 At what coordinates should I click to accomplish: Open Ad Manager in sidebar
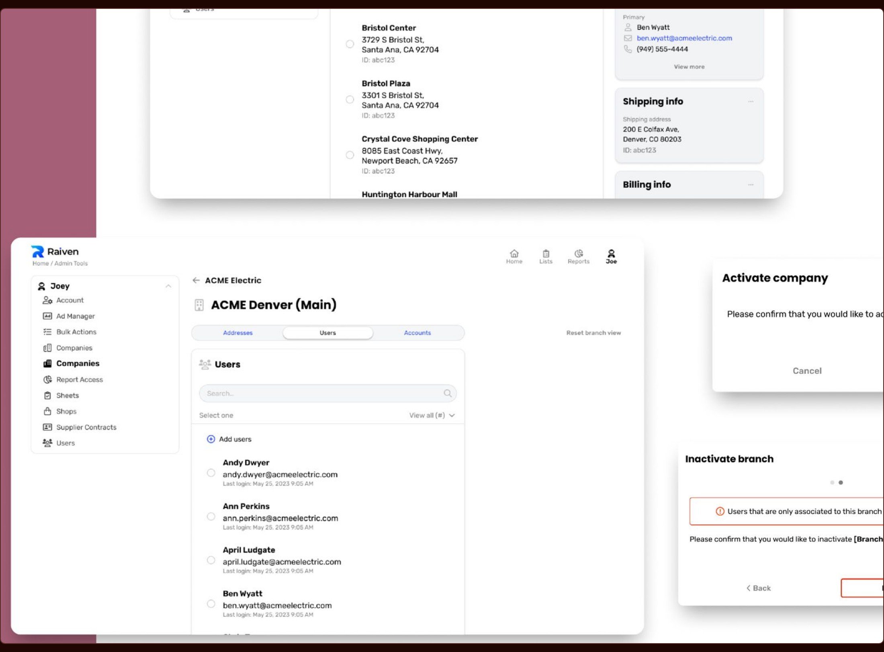coord(75,316)
